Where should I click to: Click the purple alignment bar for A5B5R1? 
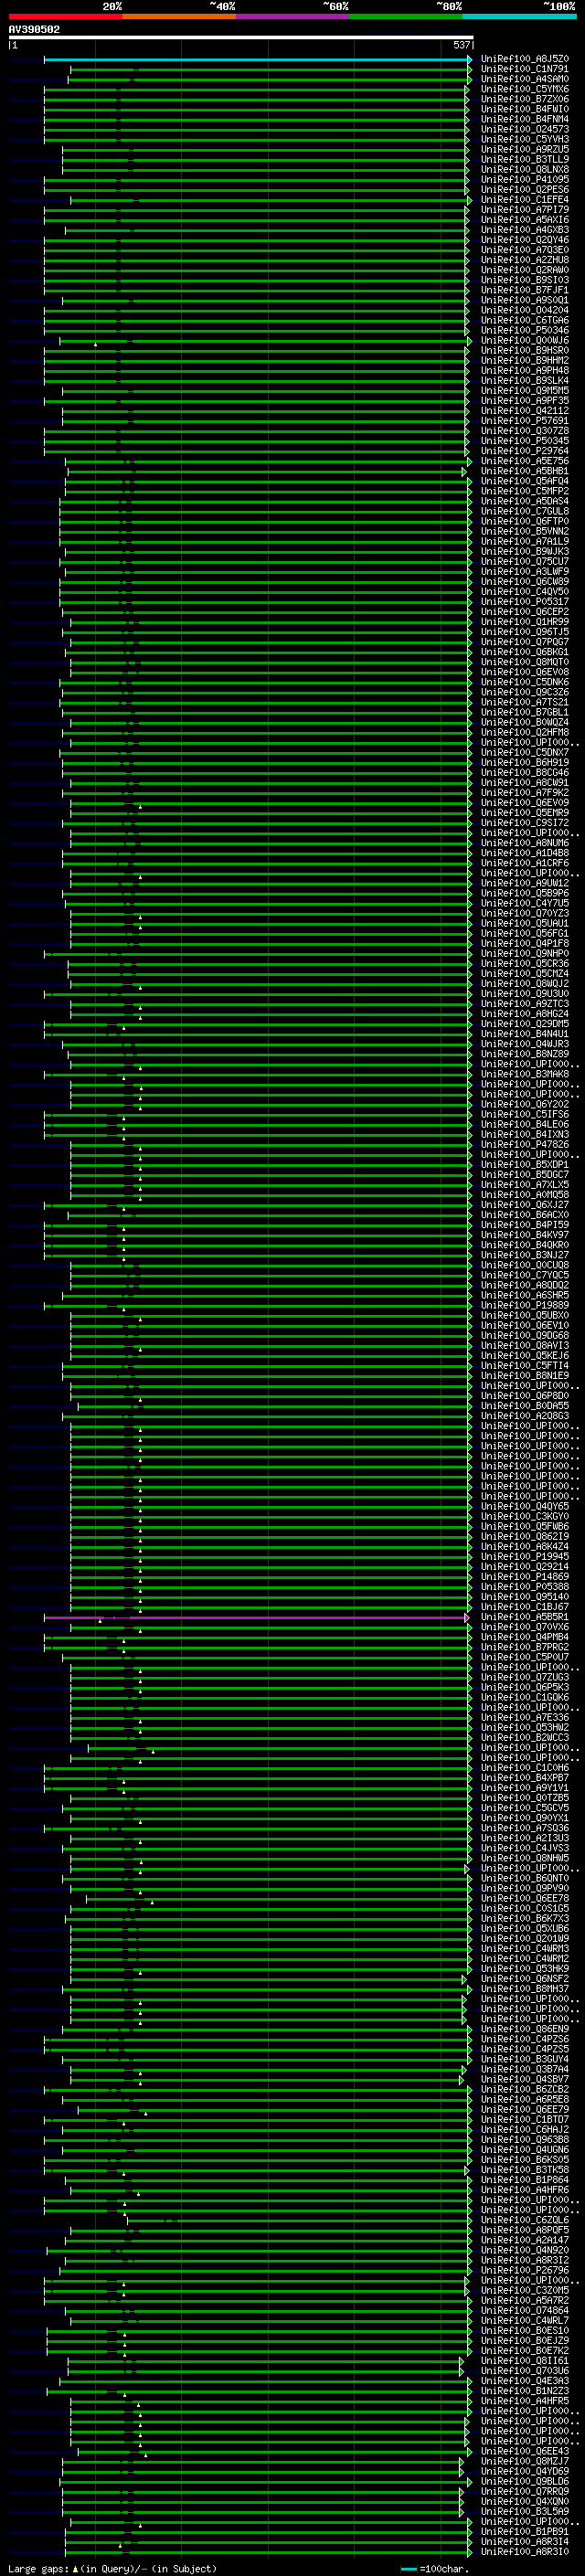tap(257, 1617)
